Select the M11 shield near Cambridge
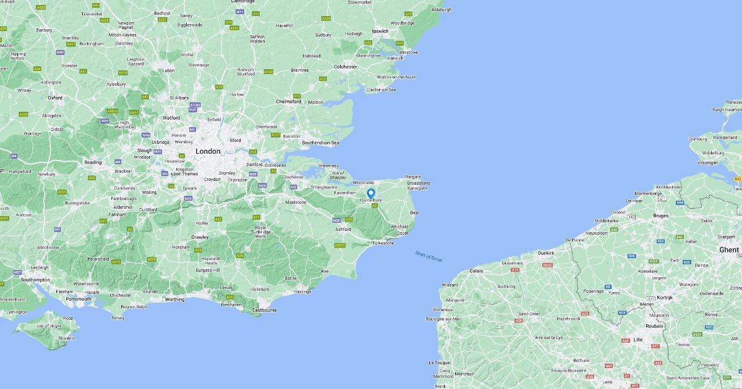Viewport: 742px width, 389px height. point(239,12)
